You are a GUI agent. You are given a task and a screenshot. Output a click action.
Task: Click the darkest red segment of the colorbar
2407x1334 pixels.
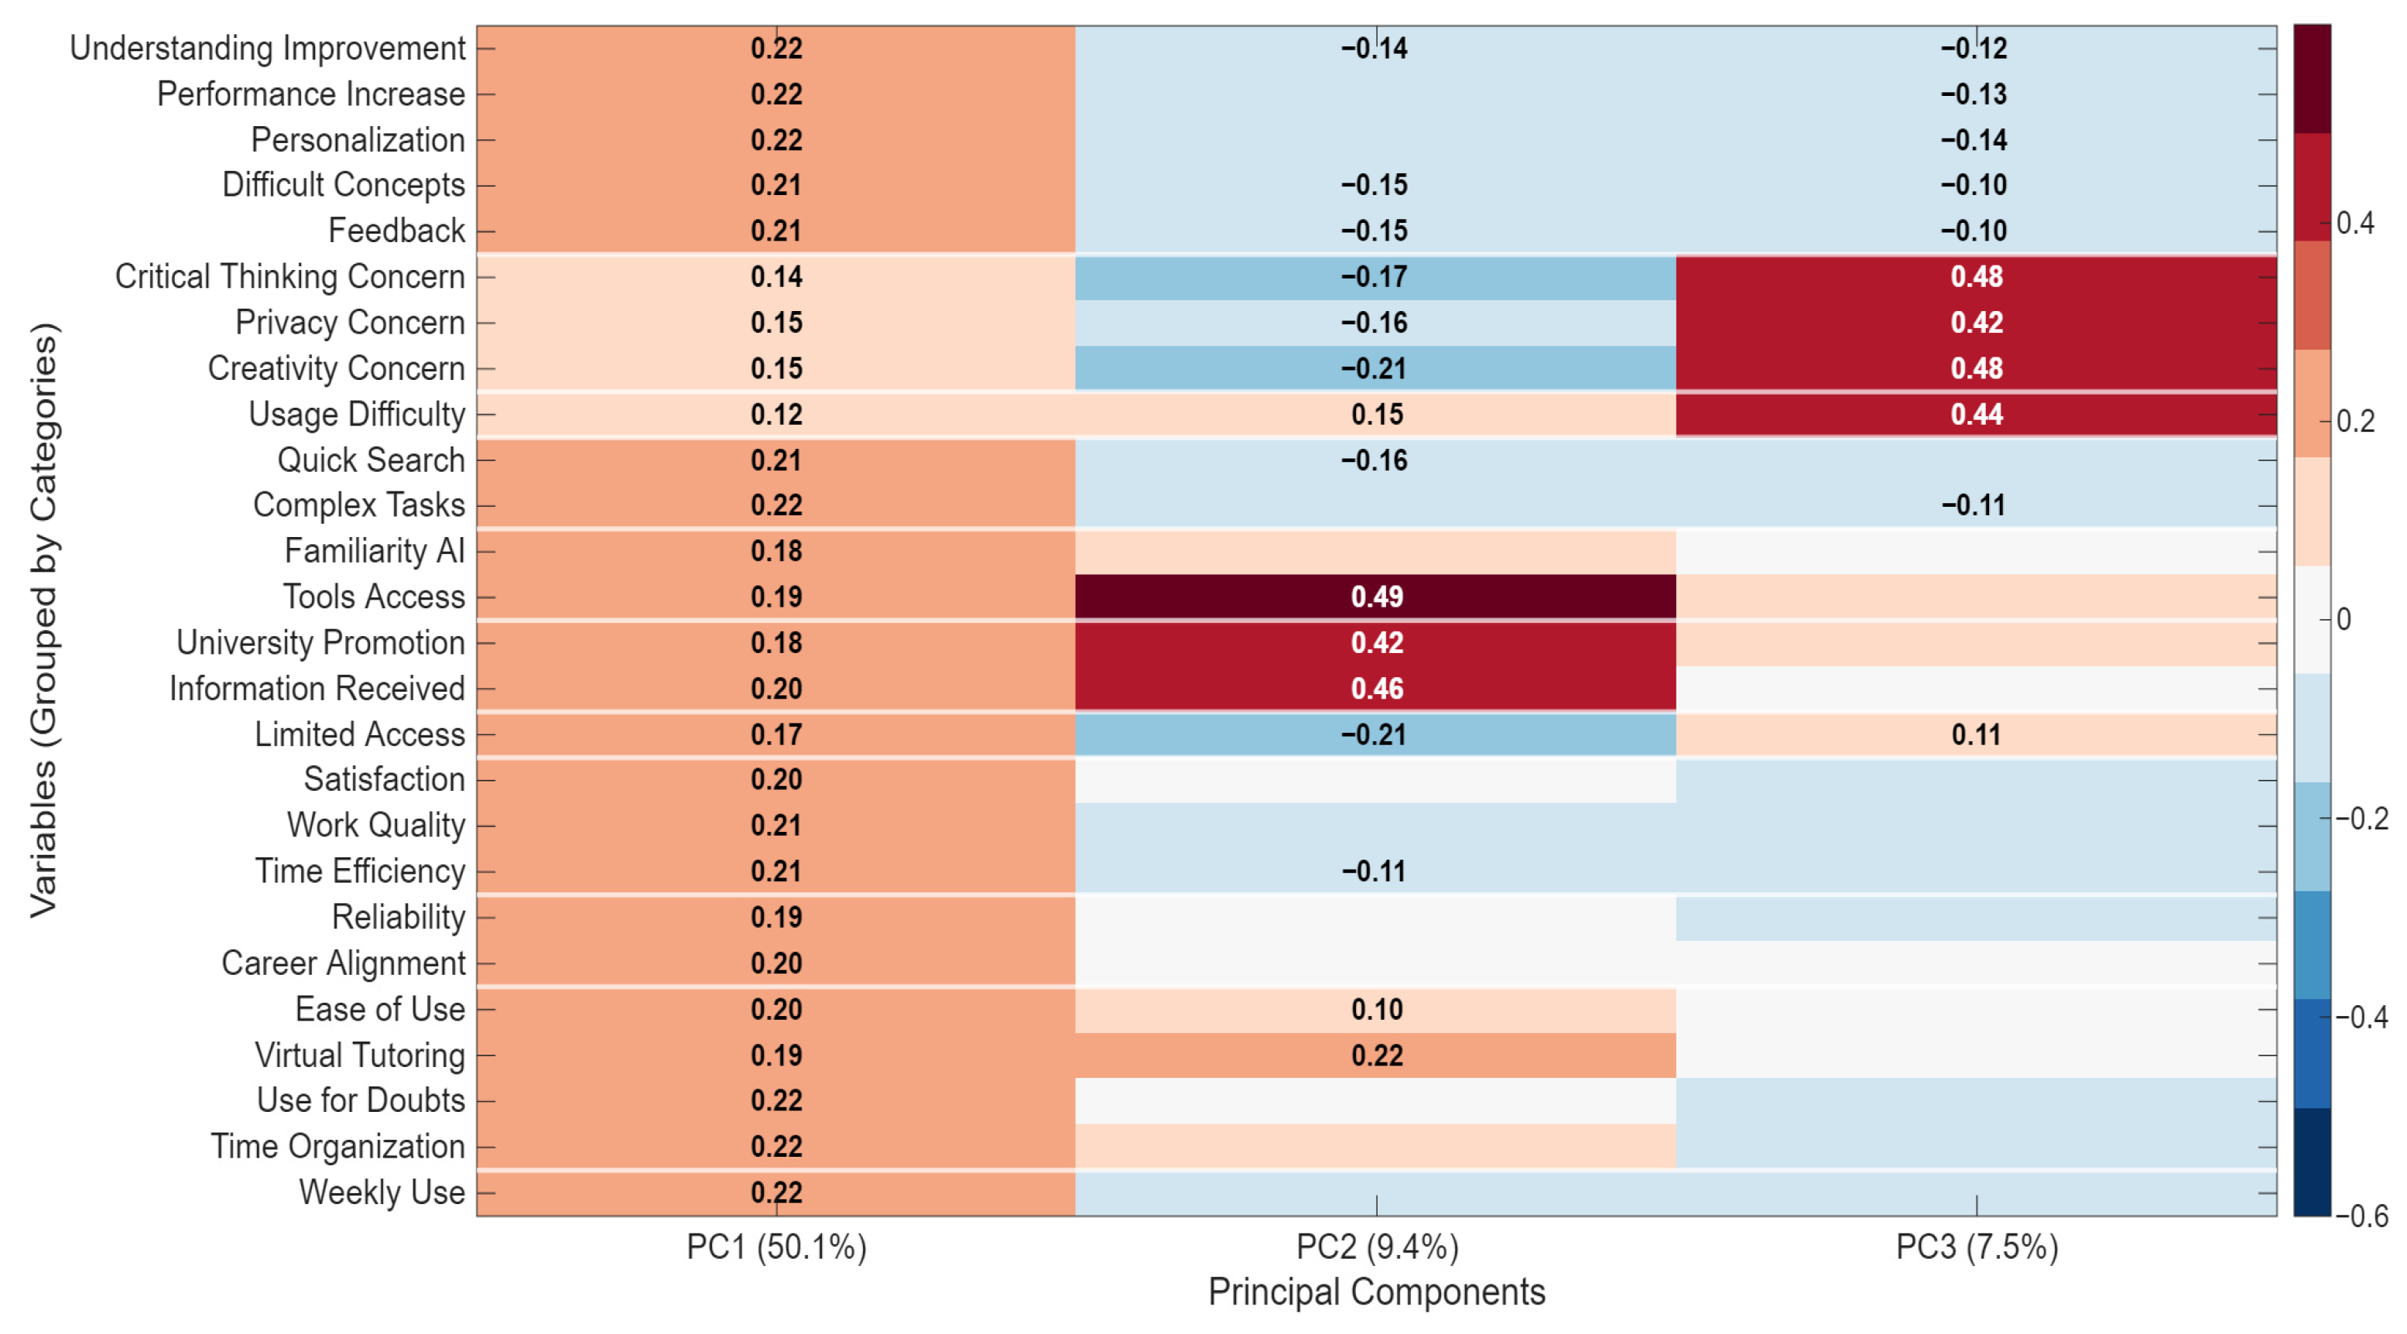[x=2312, y=78]
